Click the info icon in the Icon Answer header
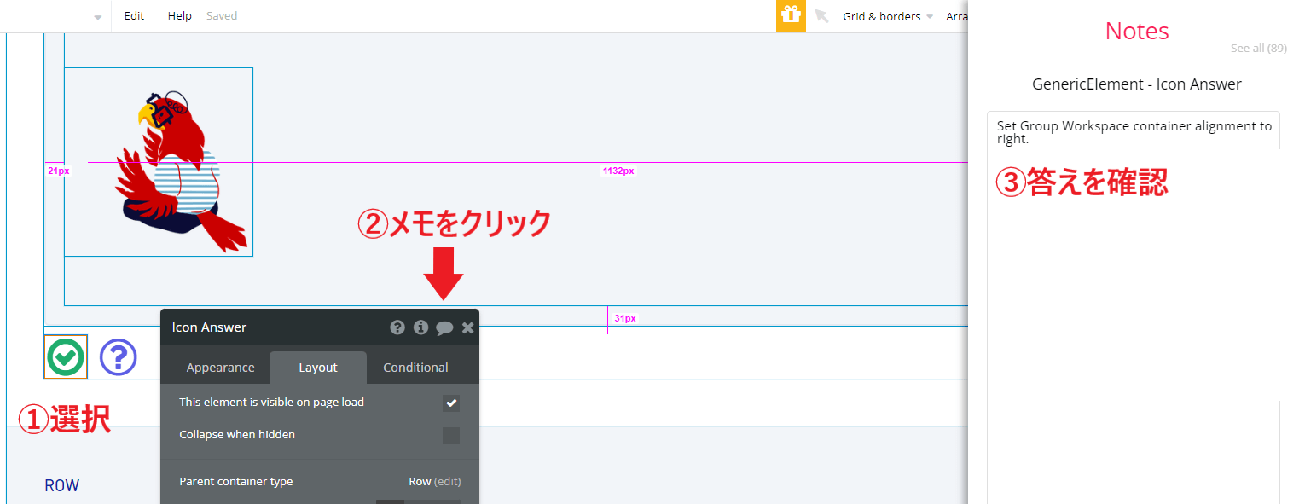 (x=420, y=327)
